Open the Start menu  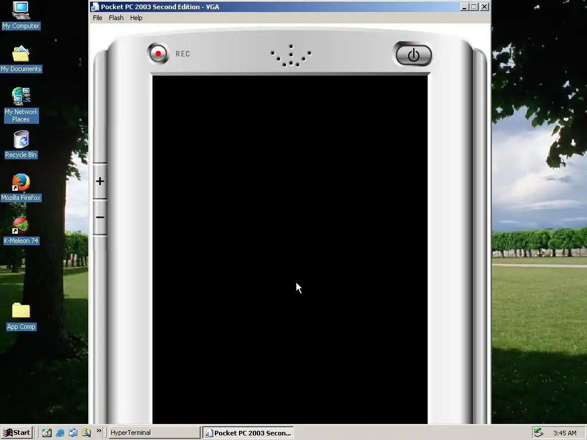point(17,433)
